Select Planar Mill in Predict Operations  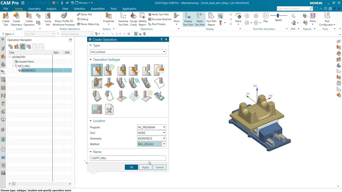[x=84, y=14]
